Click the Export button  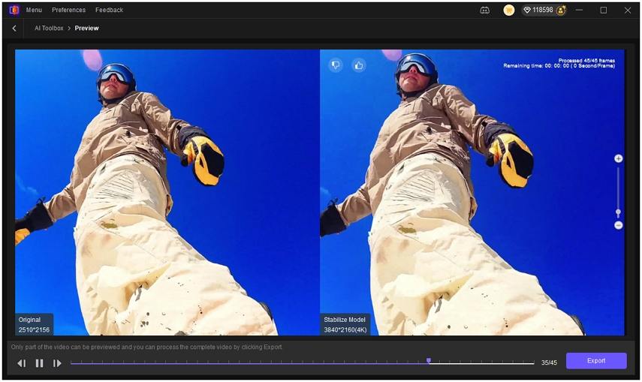(x=596, y=361)
